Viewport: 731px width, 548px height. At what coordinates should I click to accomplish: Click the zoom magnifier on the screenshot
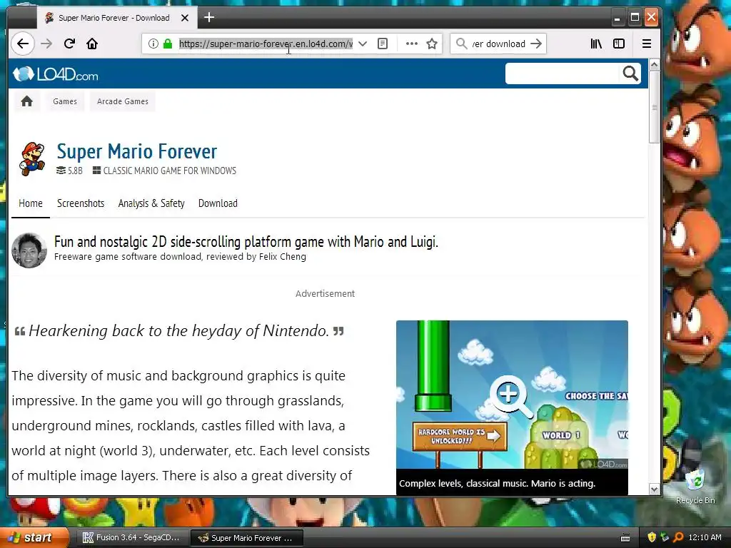[x=510, y=397]
